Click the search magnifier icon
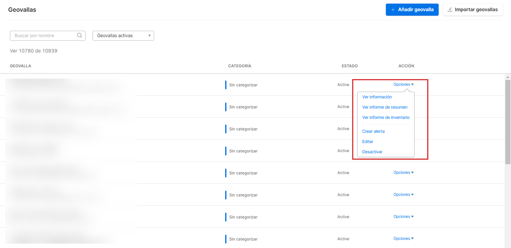Screen dimensions: 511x248 tap(79, 36)
